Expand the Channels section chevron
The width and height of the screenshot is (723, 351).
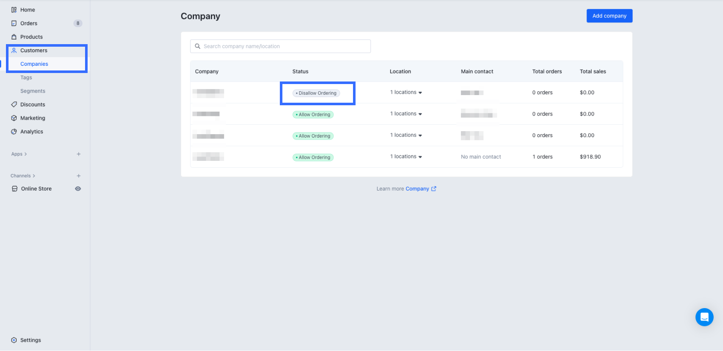pyautogui.click(x=34, y=176)
